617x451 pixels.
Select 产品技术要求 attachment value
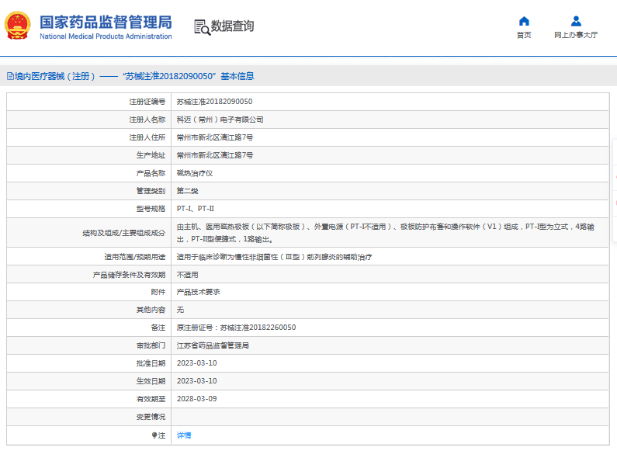[x=199, y=292]
